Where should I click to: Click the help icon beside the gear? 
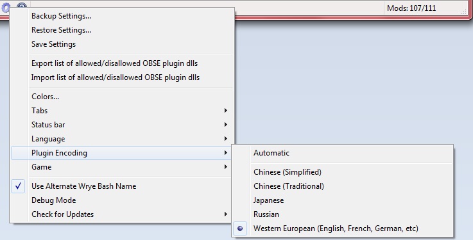[x=22, y=6]
